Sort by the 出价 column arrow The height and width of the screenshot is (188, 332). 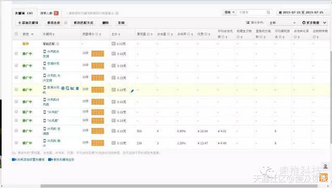pyautogui.click(x=119, y=34)
